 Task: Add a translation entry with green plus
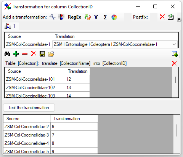click(x=16, y=54)
